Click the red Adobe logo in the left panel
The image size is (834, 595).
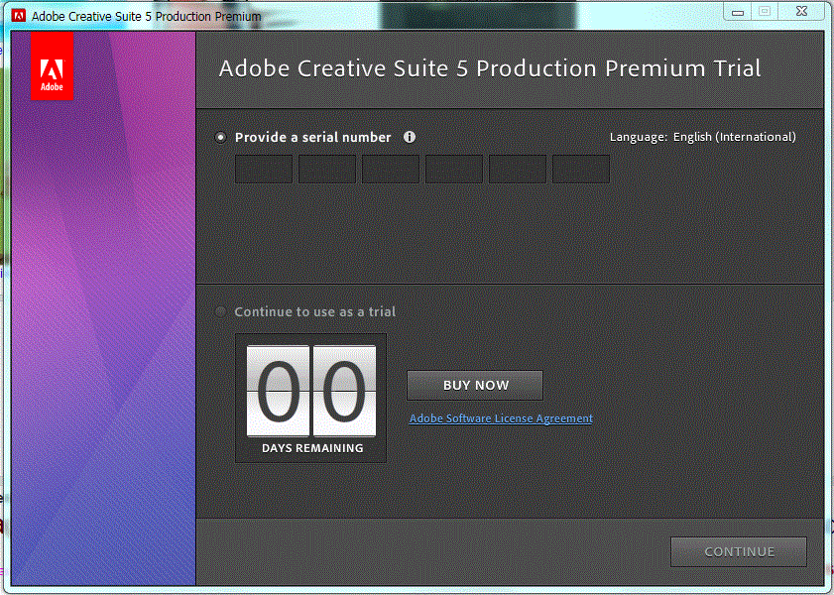(x=52, y=66)
